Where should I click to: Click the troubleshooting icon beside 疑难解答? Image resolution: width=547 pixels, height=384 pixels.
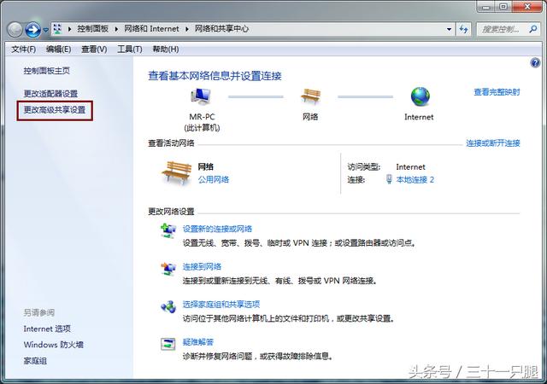click(168, 344)
